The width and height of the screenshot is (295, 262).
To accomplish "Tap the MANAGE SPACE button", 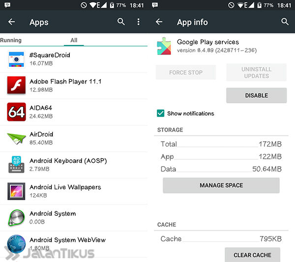I will 221,185.
